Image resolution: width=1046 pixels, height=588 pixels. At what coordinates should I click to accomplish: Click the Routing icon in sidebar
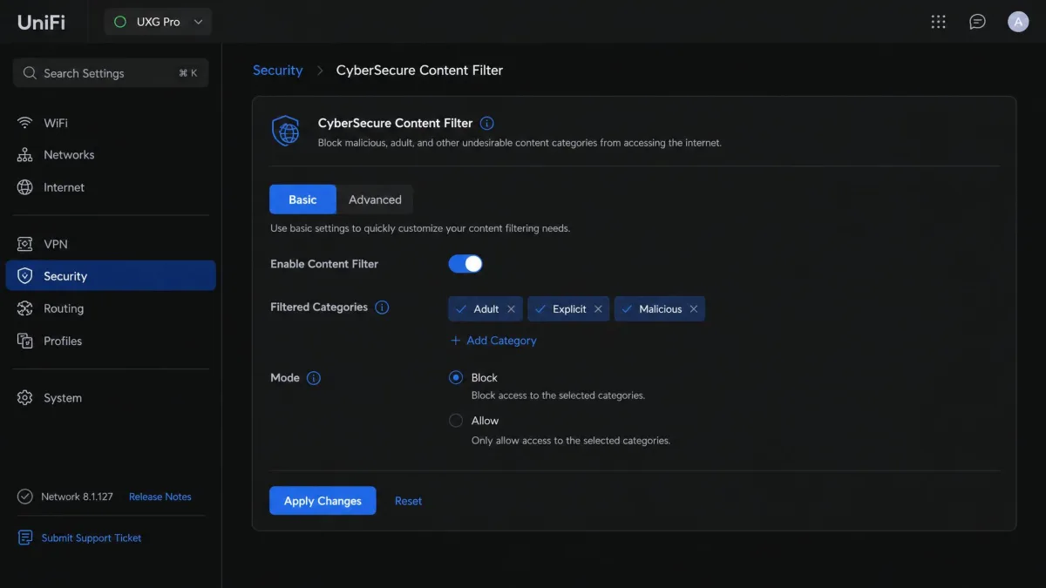point(25,308)
